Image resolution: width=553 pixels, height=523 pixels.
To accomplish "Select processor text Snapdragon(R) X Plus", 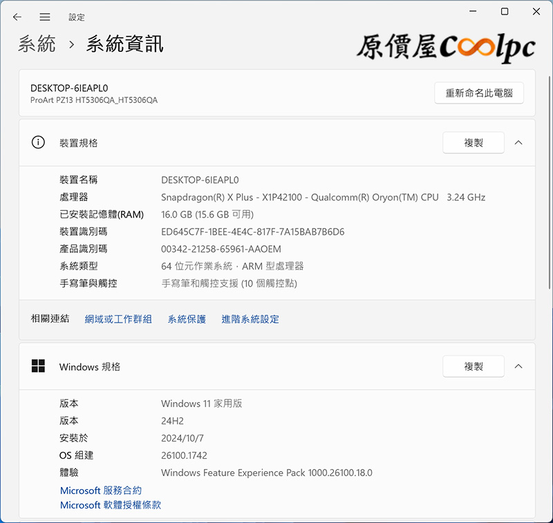I will [207, 198].
